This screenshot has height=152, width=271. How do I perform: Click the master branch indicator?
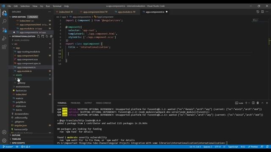tap(8, 147)
